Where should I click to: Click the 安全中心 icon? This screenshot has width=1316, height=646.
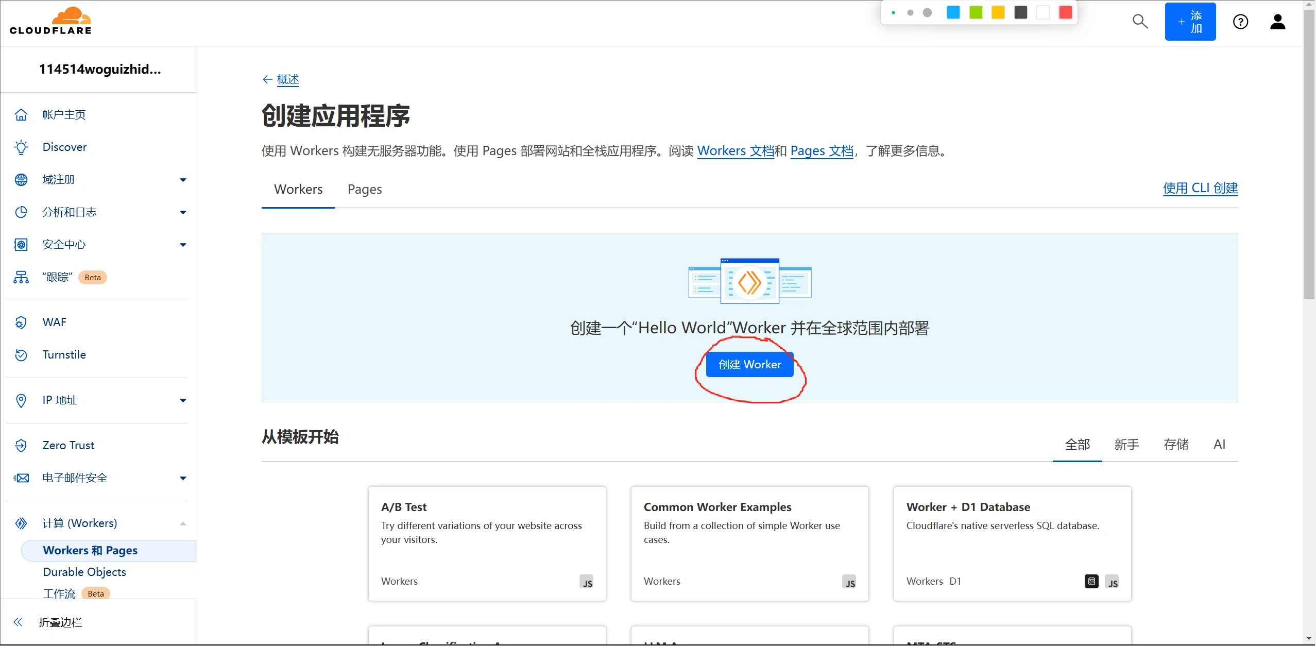pyautogui.click(x=21, y=245)
